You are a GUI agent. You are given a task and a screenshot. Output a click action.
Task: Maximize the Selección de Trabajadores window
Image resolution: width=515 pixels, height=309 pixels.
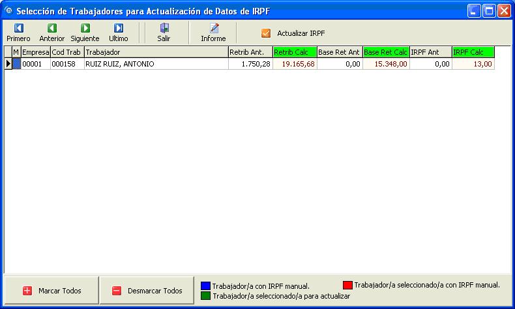click(x=489, y=11)
